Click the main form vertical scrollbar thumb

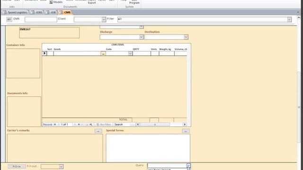click(x=299, y=107)
